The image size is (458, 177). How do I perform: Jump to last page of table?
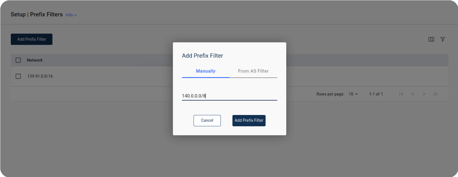click(x=435, y=94)
